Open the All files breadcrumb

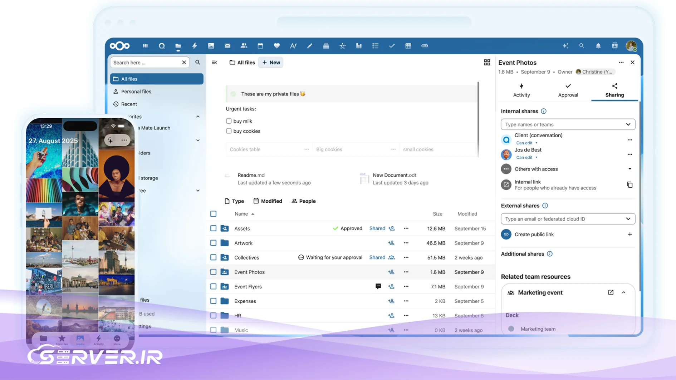pos(242,63)
